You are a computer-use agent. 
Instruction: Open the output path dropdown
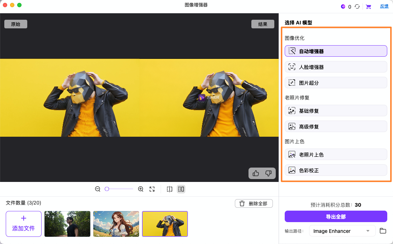pos(342,231)
